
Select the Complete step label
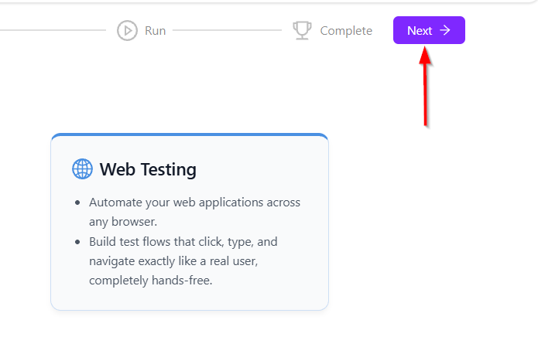point(345,31)
